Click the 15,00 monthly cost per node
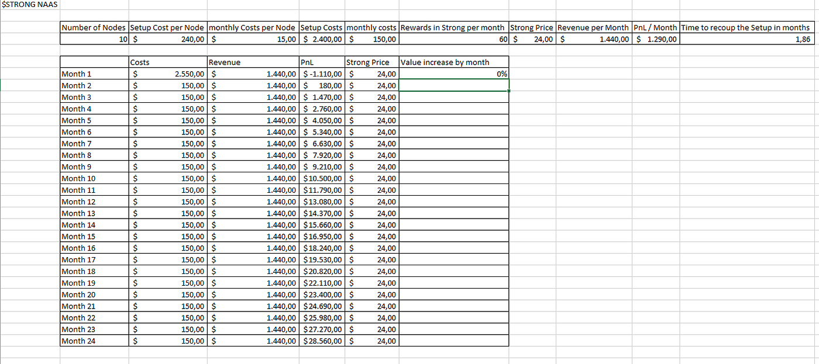Viewport: 819px width, 364px height. (x=253, y=39)
